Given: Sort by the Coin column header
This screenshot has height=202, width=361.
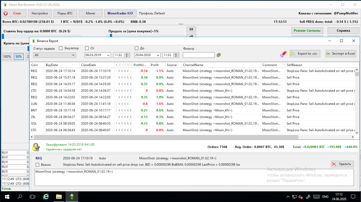Looking at the screenshot, I should pyautogui.click(x=37, y=65).
